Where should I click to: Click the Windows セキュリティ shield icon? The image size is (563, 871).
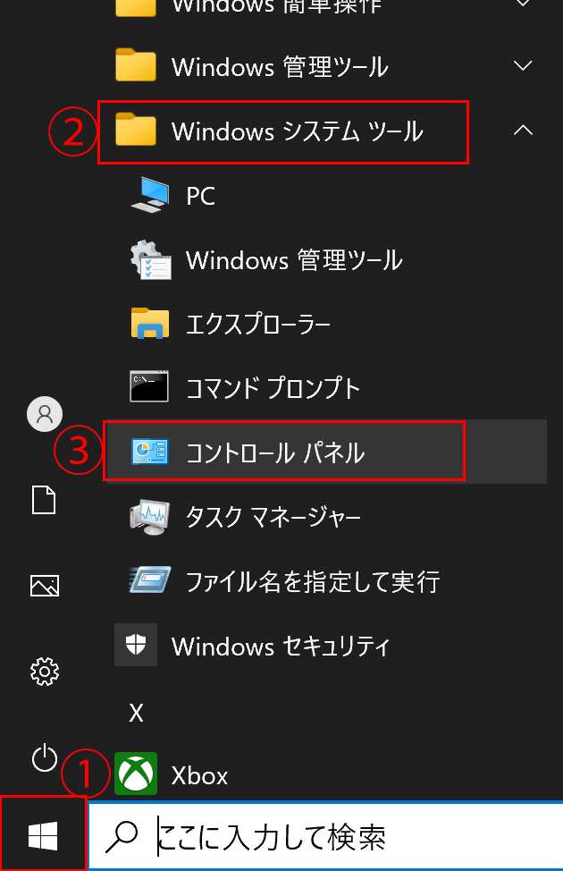[136, 645]
